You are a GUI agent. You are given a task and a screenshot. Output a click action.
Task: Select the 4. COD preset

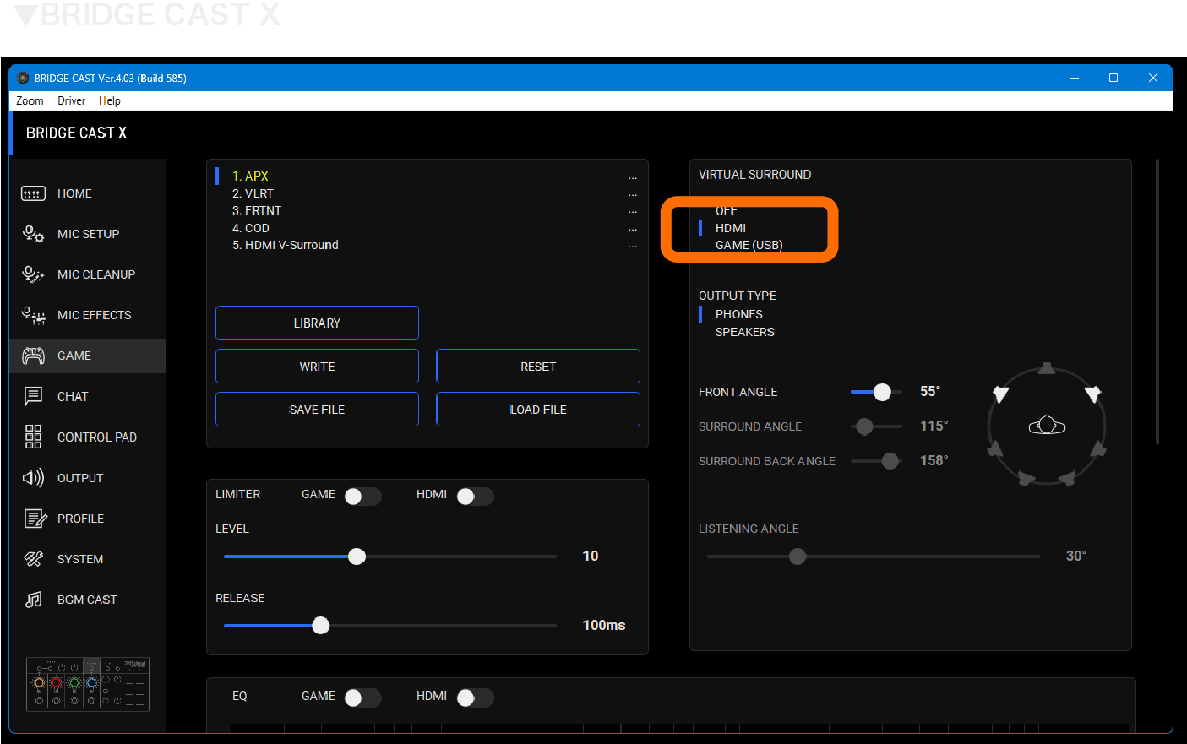pyautogui.click(x=251, y=228)
